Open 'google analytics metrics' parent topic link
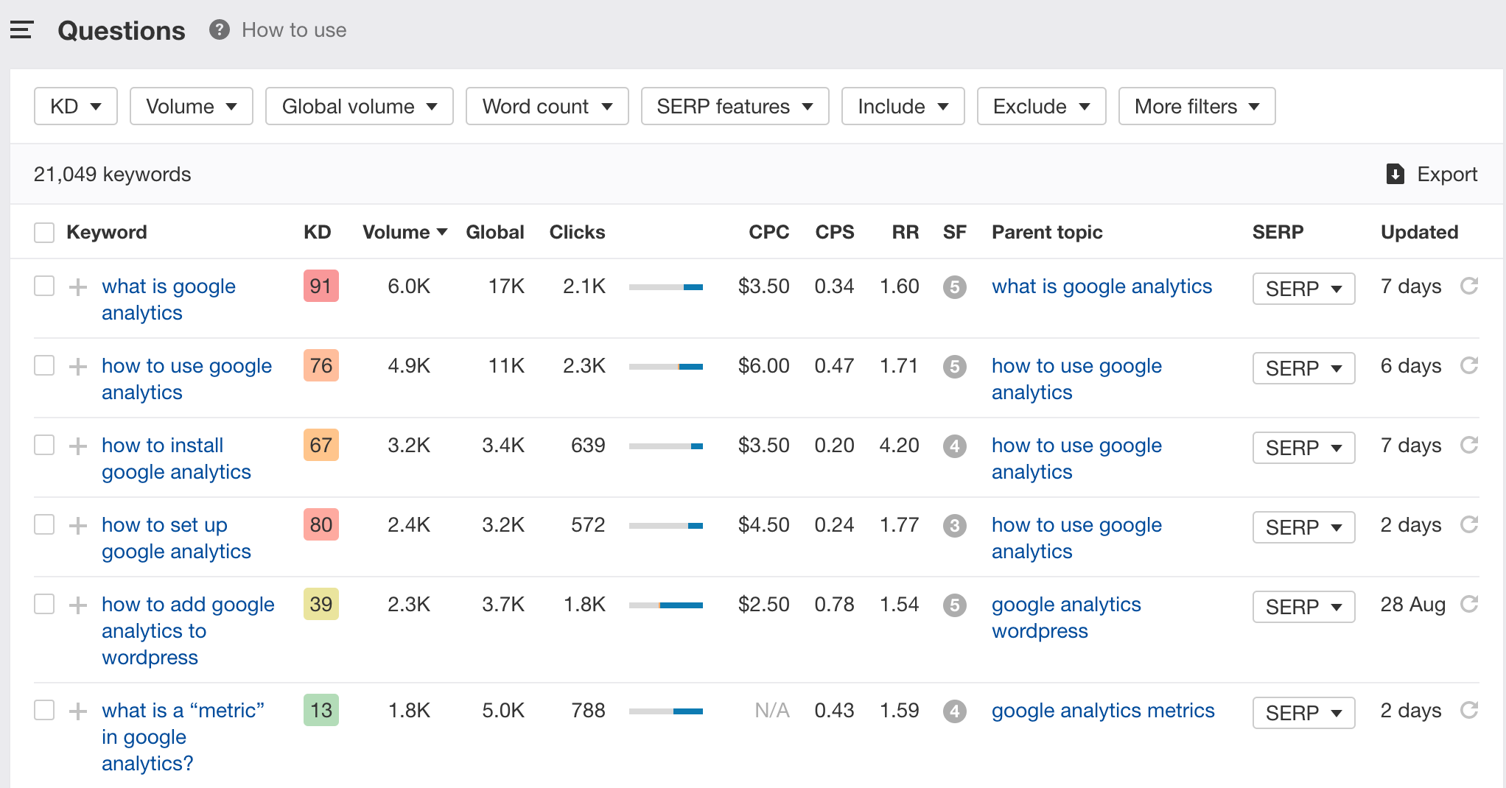The height and width of the screenshot is (788, 1506). tap(1103, 711)
